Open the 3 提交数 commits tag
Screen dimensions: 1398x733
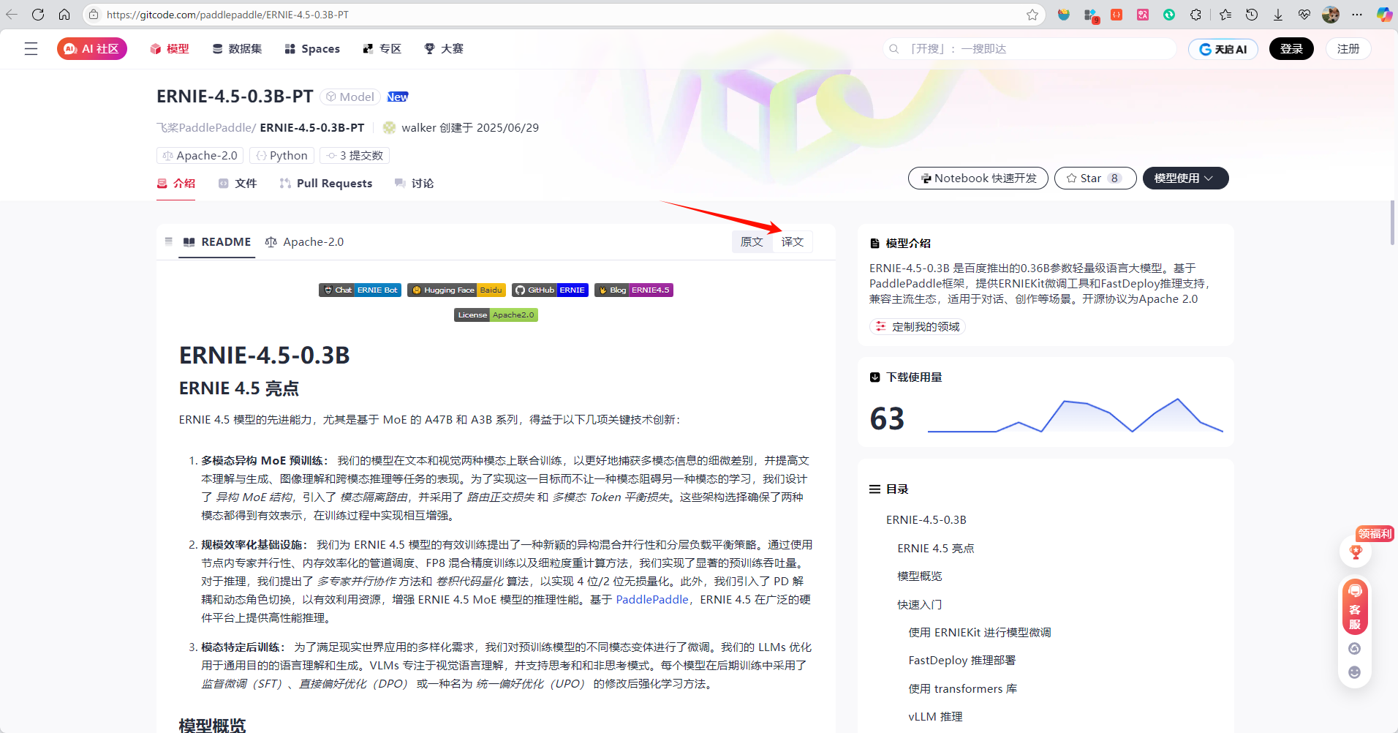[355, 155]
